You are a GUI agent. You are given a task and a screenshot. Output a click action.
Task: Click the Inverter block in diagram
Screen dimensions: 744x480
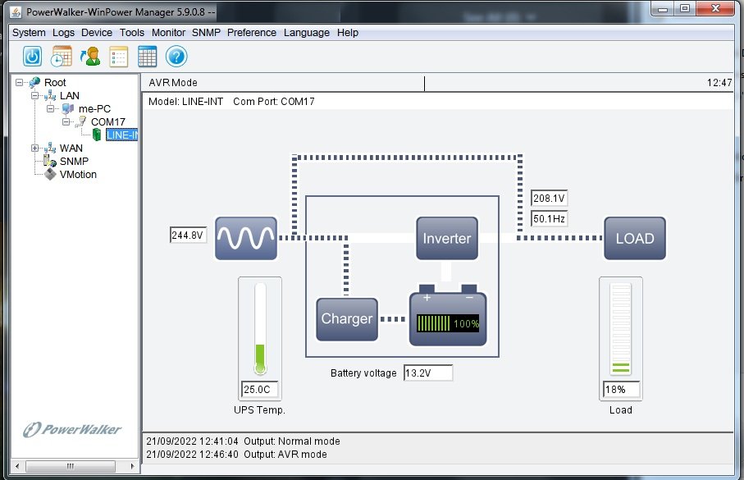coord(447,238)
